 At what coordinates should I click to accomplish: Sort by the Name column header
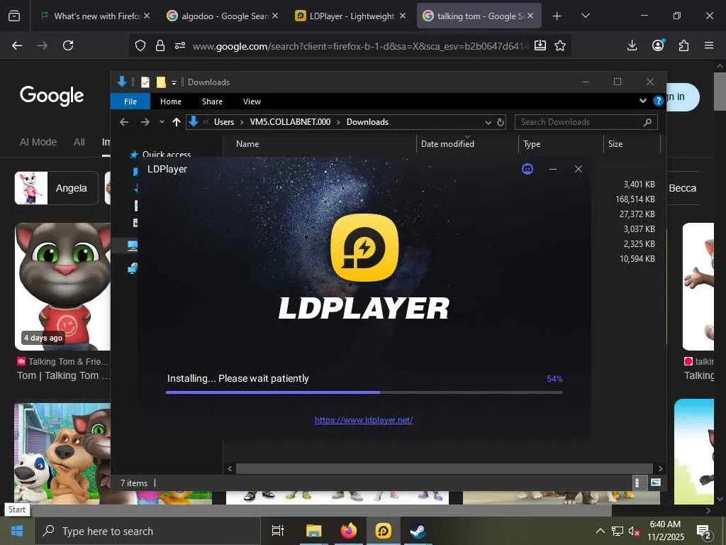tap(320, 143)
